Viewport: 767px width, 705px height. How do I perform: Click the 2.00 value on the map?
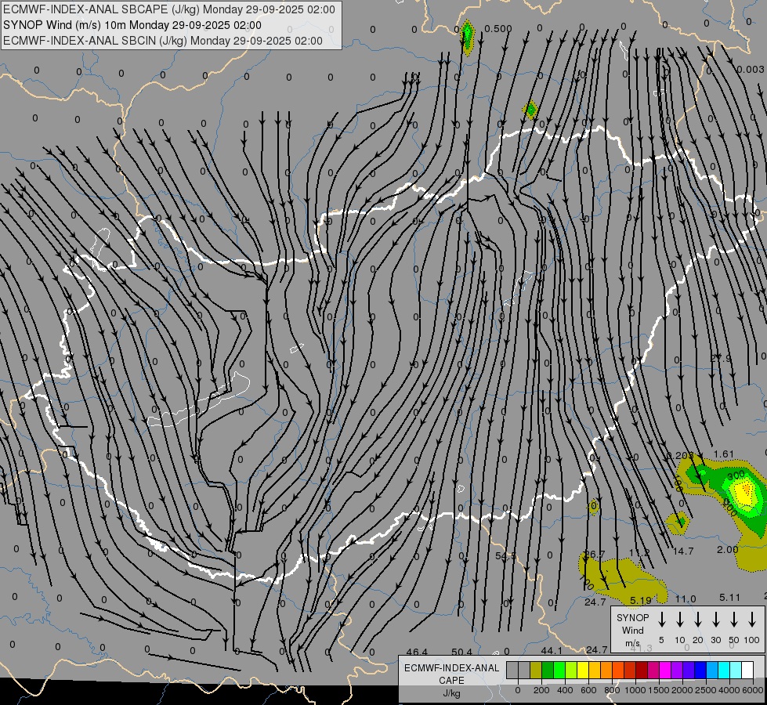[727, 550]
